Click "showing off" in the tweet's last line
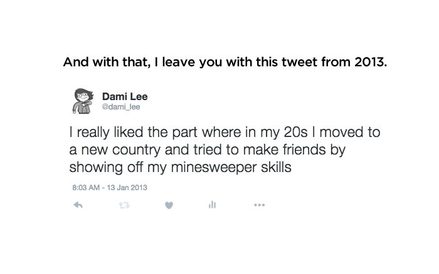The width and height of the screenshot is (439, 274). point(102,167)
